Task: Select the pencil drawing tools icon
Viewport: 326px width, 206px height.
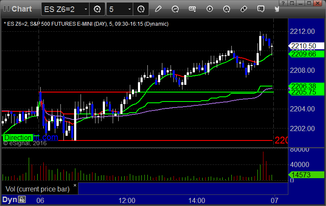Action: pyautogui.click(x=158, y=9)
